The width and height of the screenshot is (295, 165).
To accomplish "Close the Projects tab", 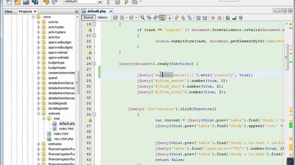I will 35,11.
